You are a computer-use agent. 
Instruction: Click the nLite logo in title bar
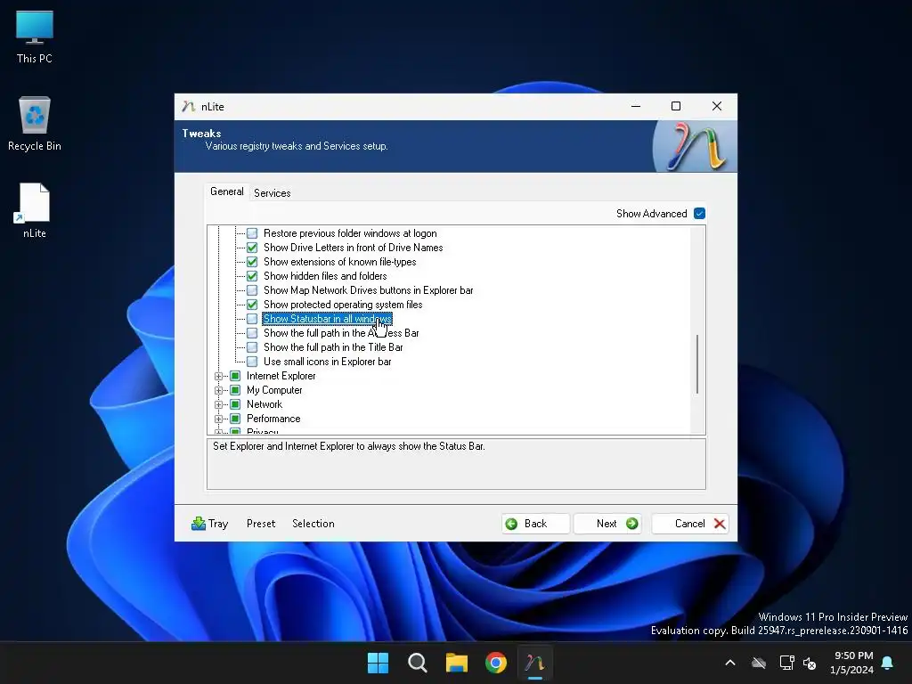(x=188, y=107)
